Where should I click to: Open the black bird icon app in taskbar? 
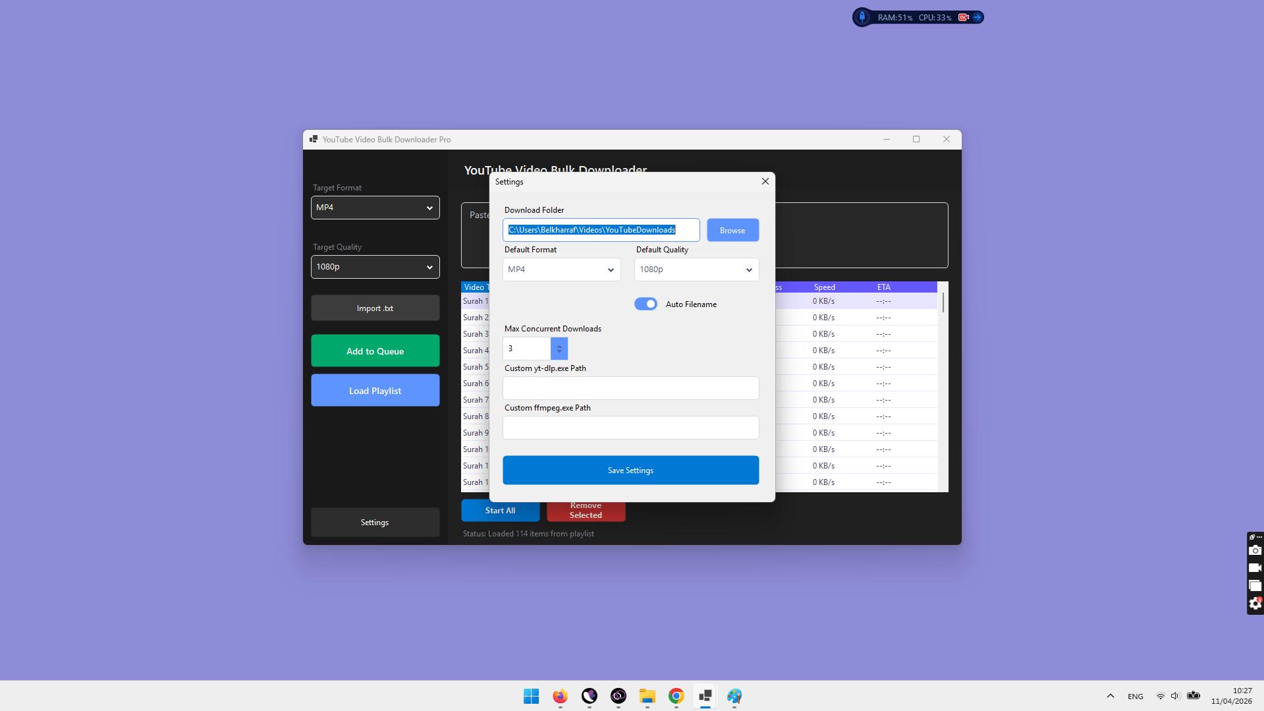click(x=589, y=696)
